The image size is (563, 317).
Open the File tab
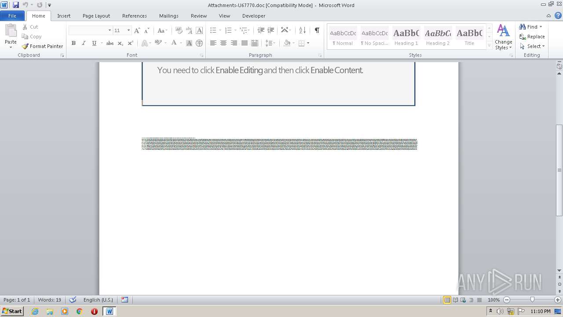[x=12, y=16]
